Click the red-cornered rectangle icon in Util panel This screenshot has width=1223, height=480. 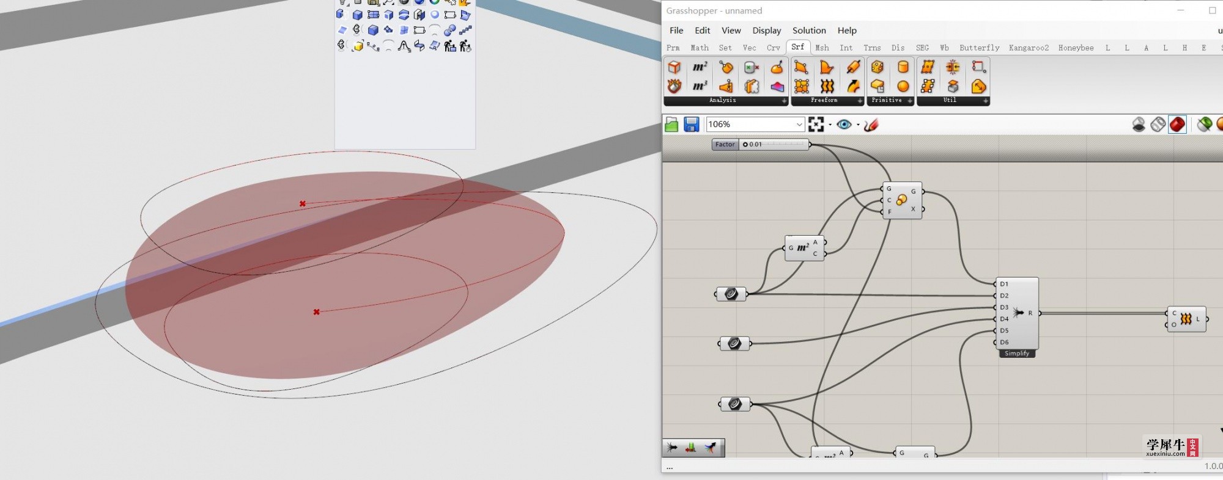coord(979,67)
